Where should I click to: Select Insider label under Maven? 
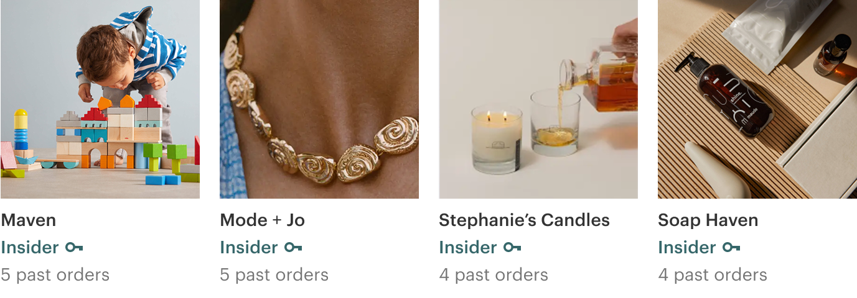coord(30,248)
